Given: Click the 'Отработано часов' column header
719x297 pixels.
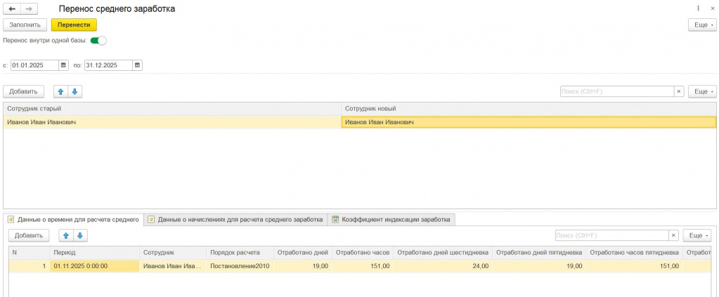Looking at the screenshot, I should (x=363, y=253).
